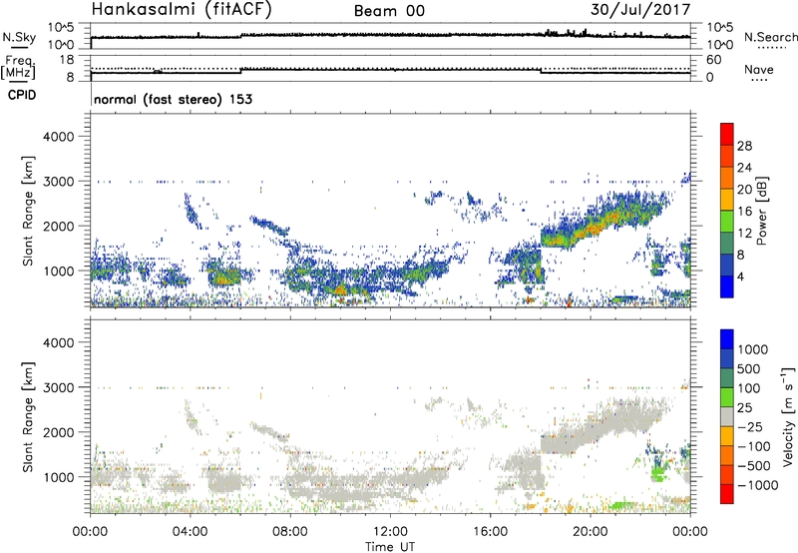Image resolution: width=798 pixels, height=553 pixels.
Task: Click the date '30/Jul/2017'
Action: point(640,10)
